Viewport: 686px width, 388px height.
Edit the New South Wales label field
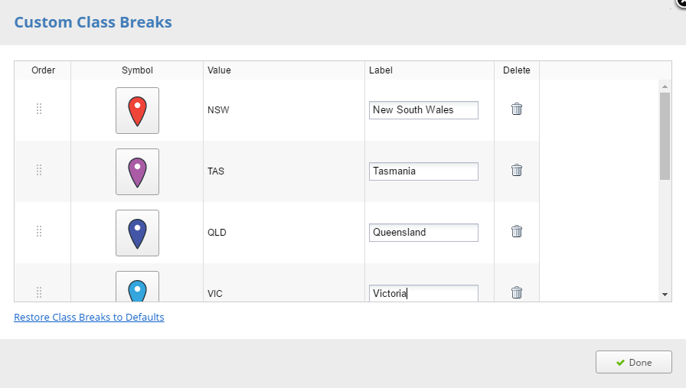(423, 110)
